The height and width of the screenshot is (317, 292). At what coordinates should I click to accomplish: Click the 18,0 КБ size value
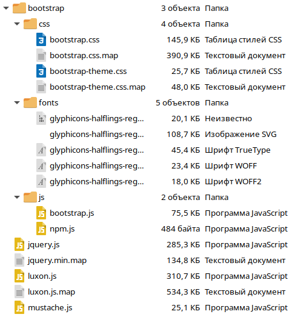tap(186, 182)
